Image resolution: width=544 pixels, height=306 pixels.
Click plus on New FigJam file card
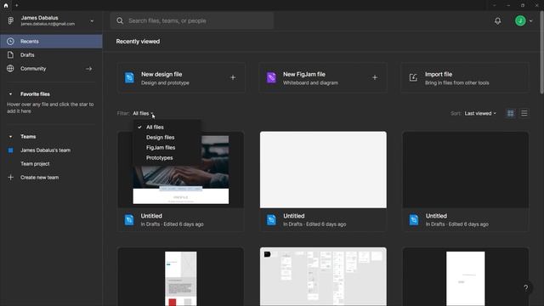click(375, 77)
